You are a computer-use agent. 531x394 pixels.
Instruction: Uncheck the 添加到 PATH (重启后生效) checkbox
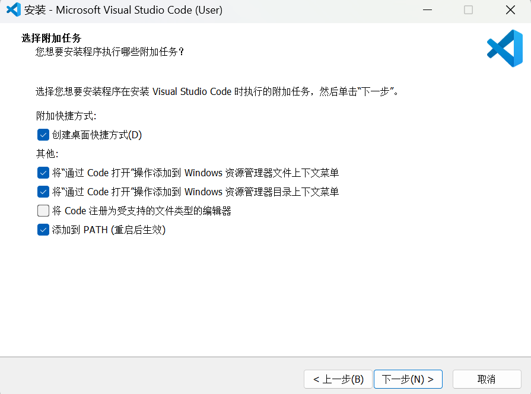43,230
